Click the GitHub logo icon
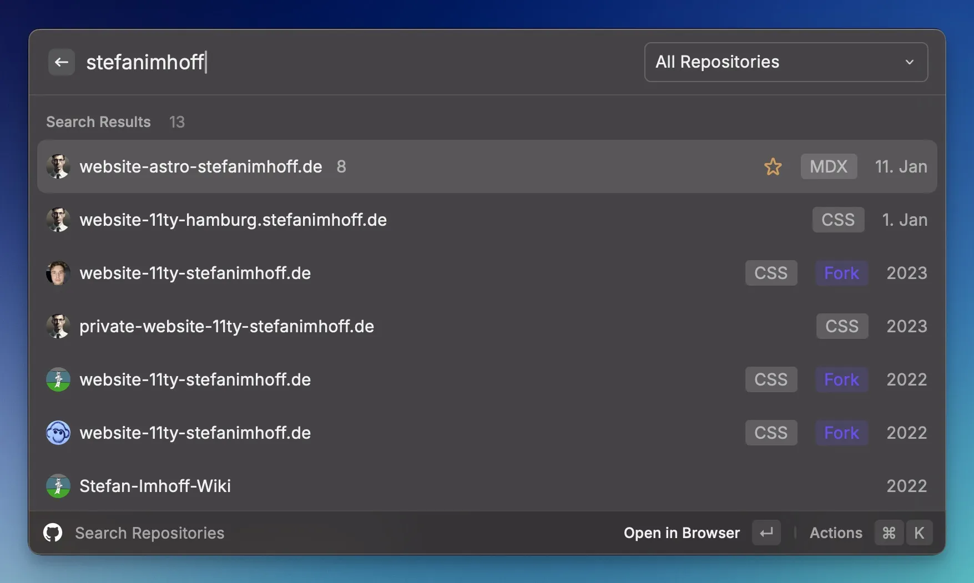The height and width of the screenshot is (583, 974). pyautogui.click(x=53, y=533)
